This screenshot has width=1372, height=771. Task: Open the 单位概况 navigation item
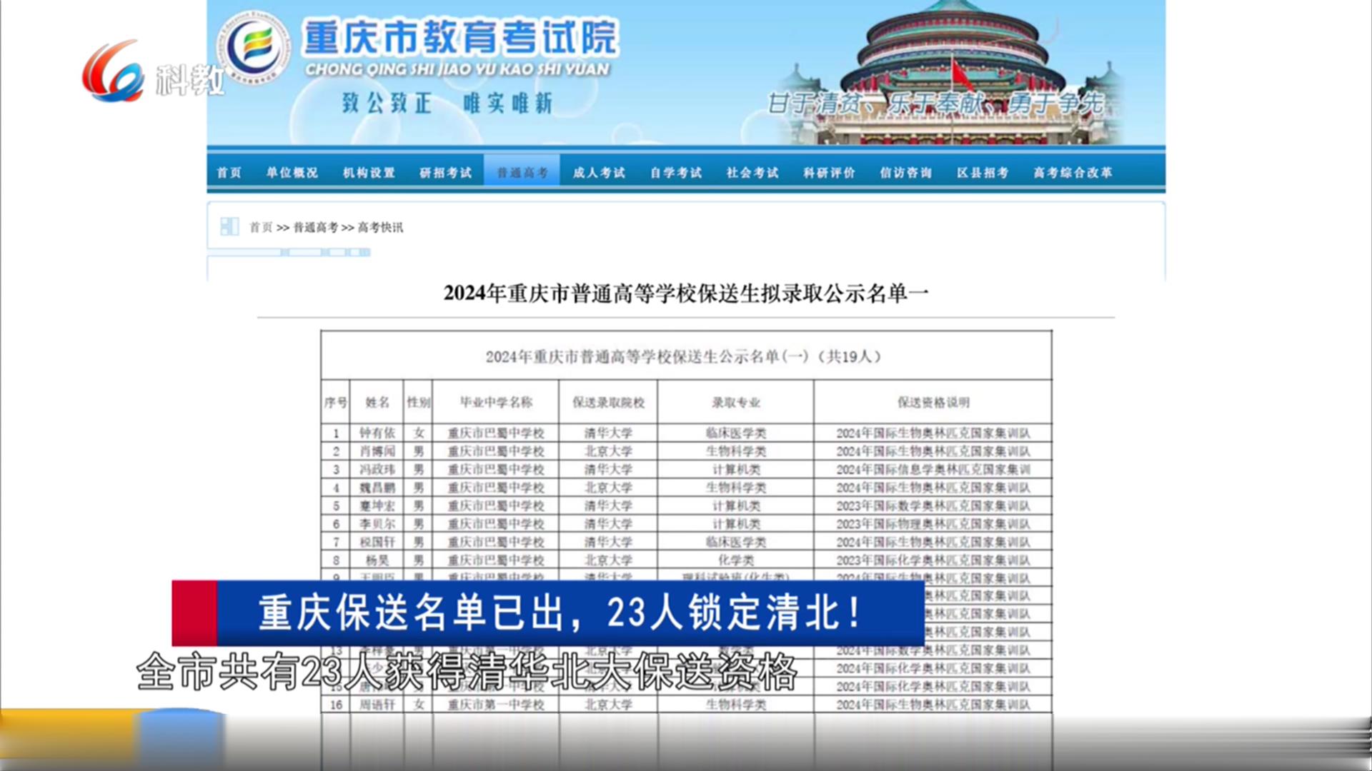pyautogui.click(x=292, y=173)
